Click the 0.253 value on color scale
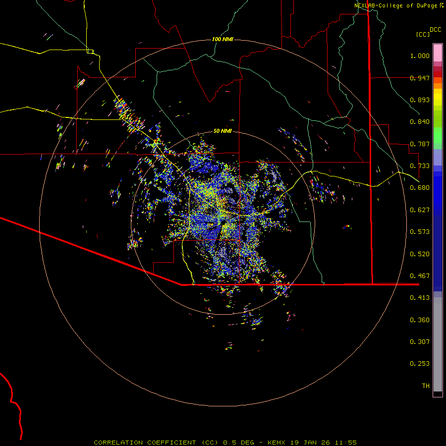Viewport: 446px width, 446px height. [x=420, y=364]
